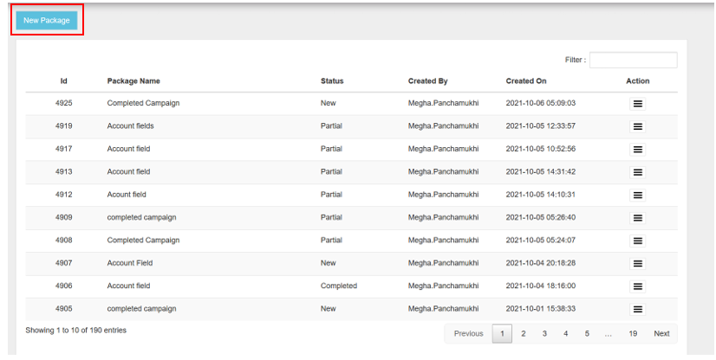Open action menu for package 4912
This screenshot has width=716, height=360.
(637, 195)
